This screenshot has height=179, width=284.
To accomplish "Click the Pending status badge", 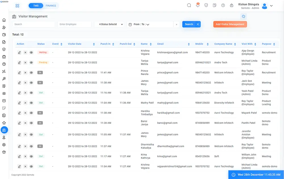I will pos(43,62).
